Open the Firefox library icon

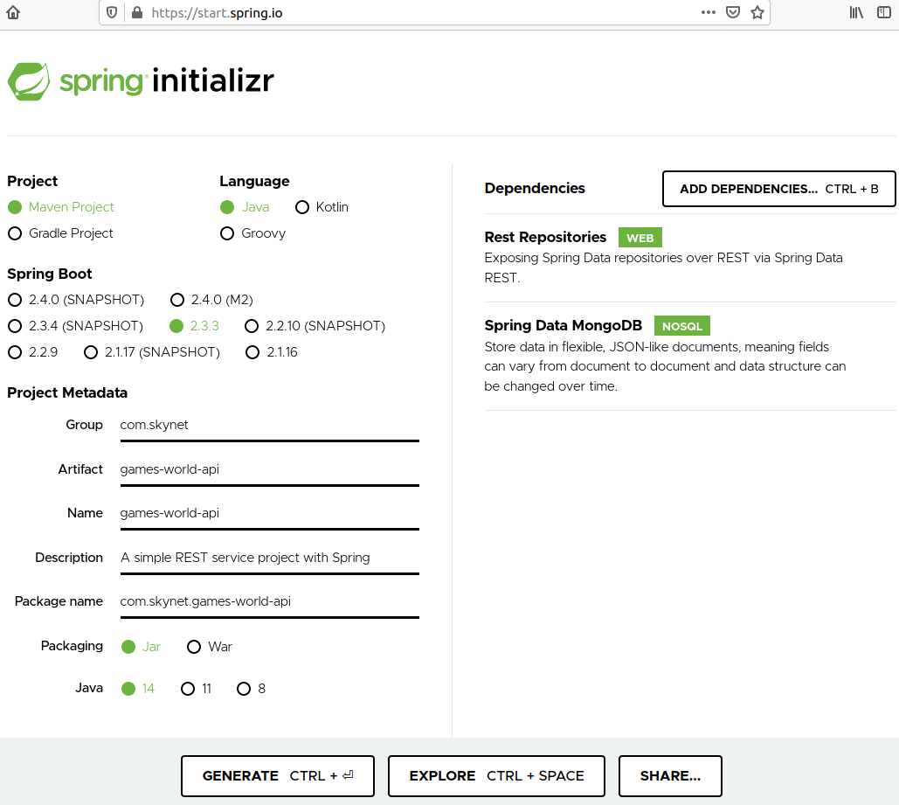[x=856, y=12]
